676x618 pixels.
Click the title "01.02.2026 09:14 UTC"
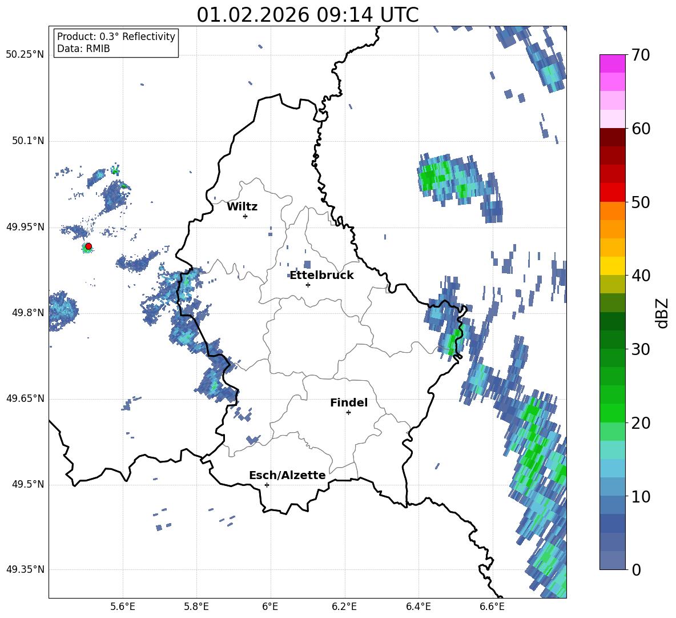click(307, 15)
